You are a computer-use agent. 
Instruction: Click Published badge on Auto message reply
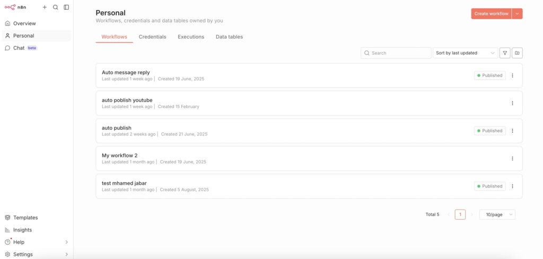point(489,76)
